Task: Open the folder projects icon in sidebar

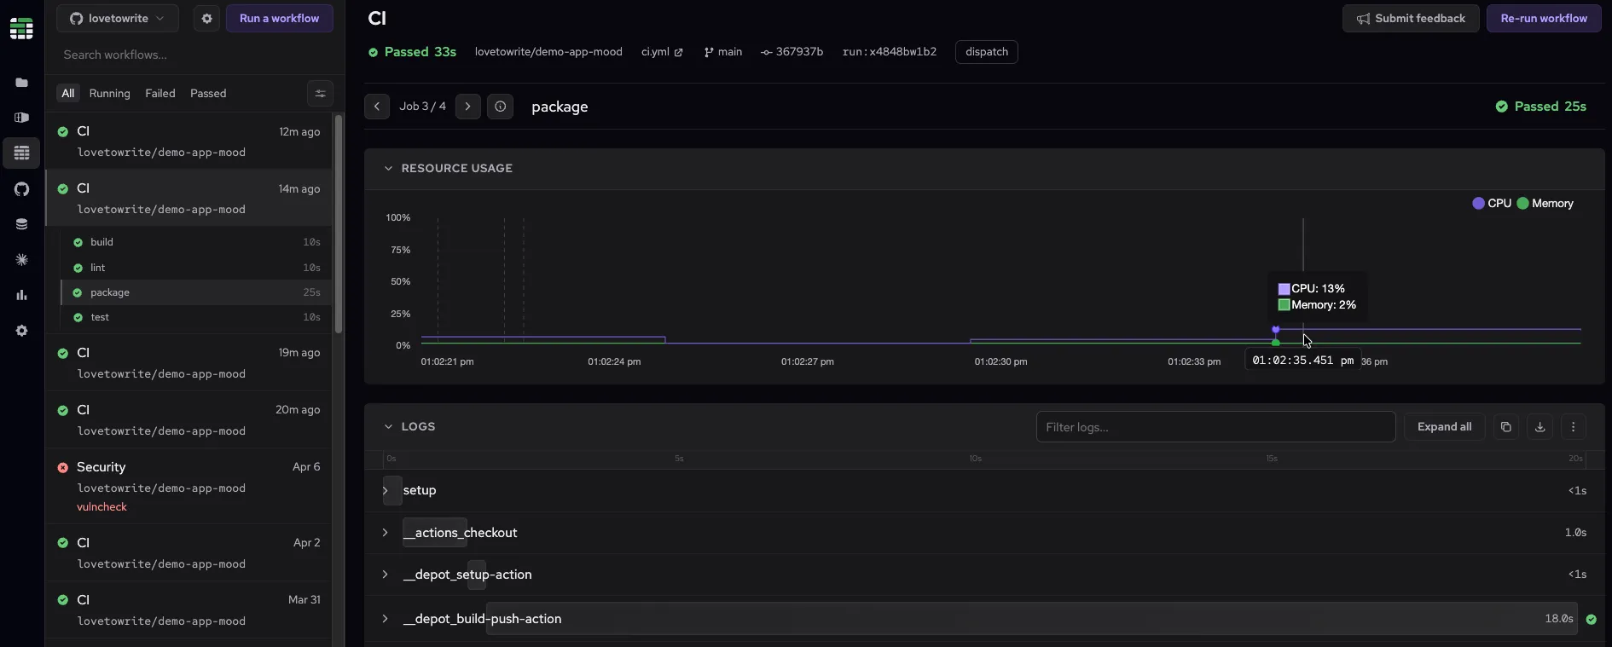Action: pyautogui.click(x=21, y=83)
